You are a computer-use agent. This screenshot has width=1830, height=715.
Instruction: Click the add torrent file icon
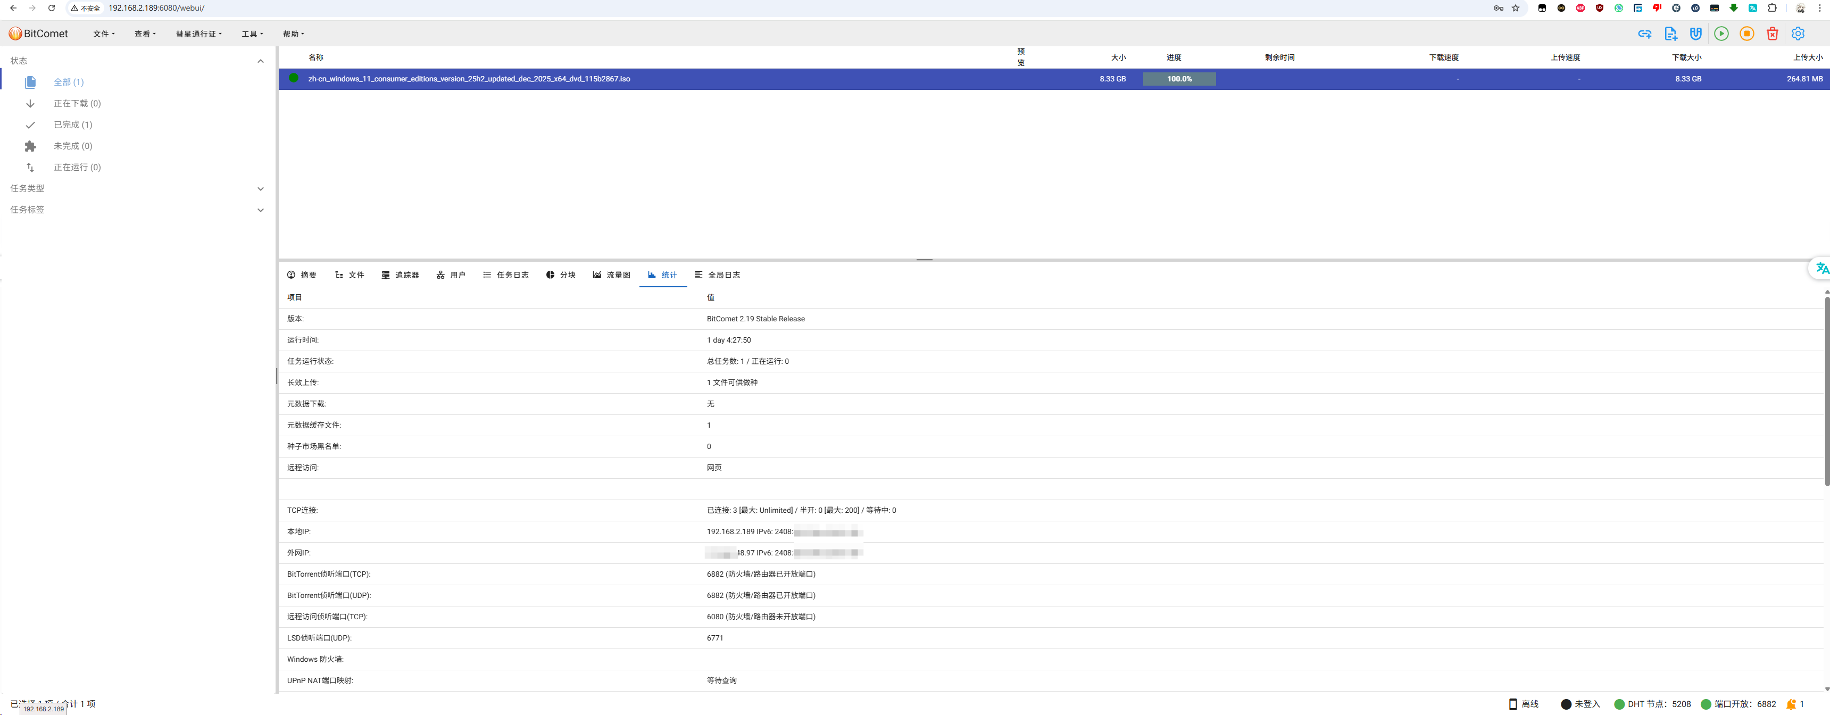pyautogui.click(x=1670, y=34)
